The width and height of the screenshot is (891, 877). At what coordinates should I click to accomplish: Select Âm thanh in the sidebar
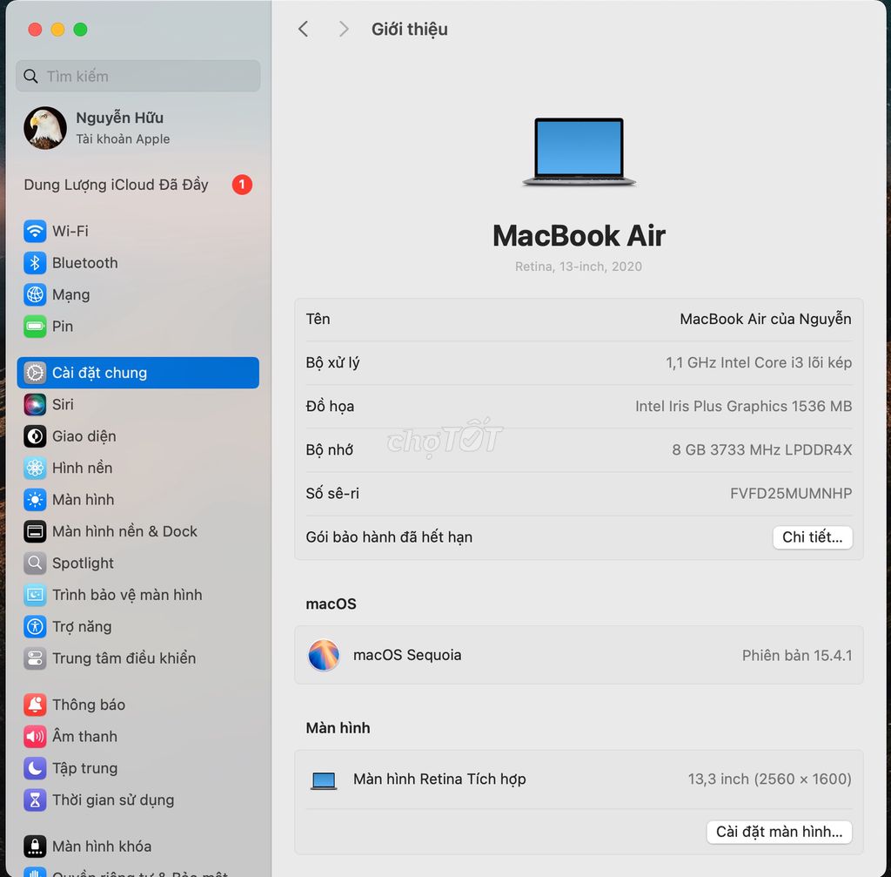[138, 737]
